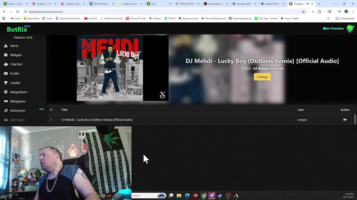The height and width of the screenshot is (200, 357).
Task: Switch to the Street Attire browser tab
Action: pyautogui.click(x=216, y=4)
